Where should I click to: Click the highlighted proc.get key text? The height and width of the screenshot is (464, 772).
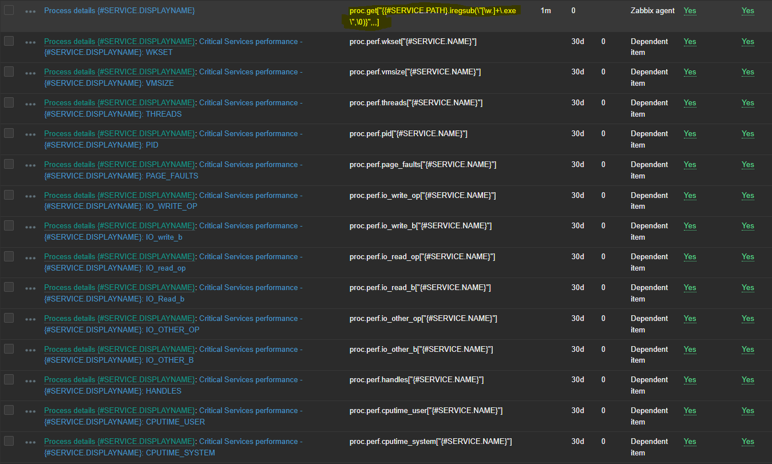coord(433,17)
